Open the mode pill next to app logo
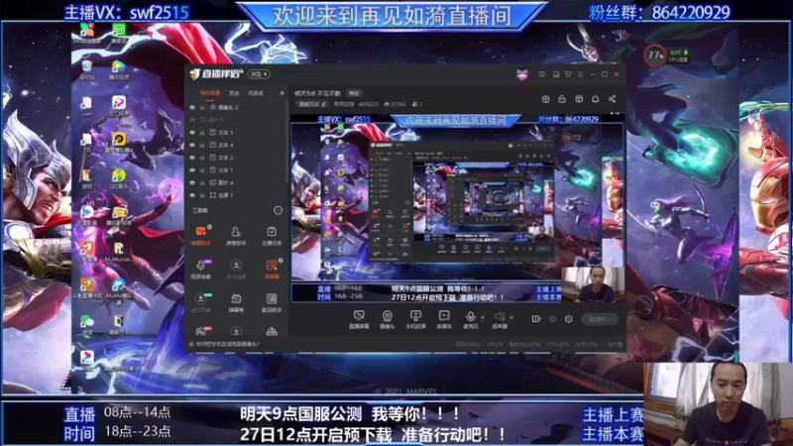 tap(259, 74)
